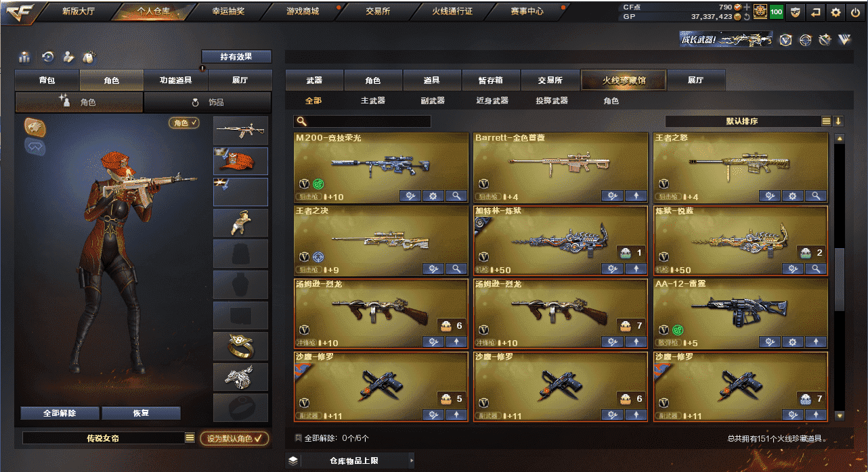Click the 全部解除 button under character

[x=60, y=413]
